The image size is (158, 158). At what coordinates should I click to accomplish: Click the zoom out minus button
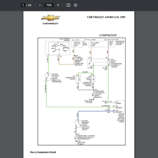tap(40, 5)
